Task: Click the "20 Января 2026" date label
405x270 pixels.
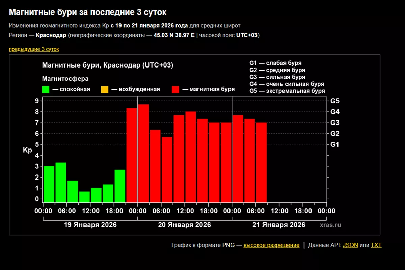Action: [x=185, y=225]
